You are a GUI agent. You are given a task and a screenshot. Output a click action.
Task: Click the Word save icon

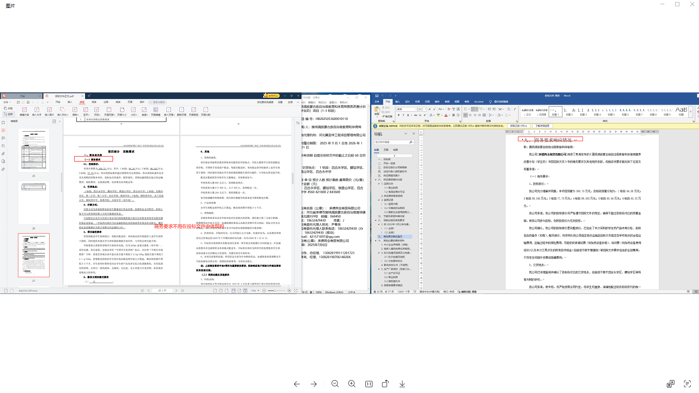(x=377, y=96)
